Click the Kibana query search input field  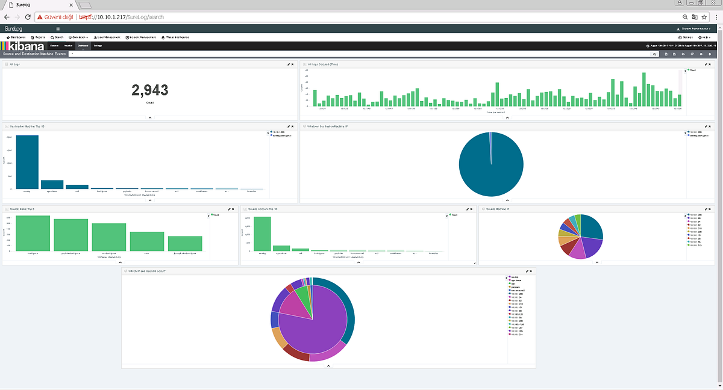361,54
